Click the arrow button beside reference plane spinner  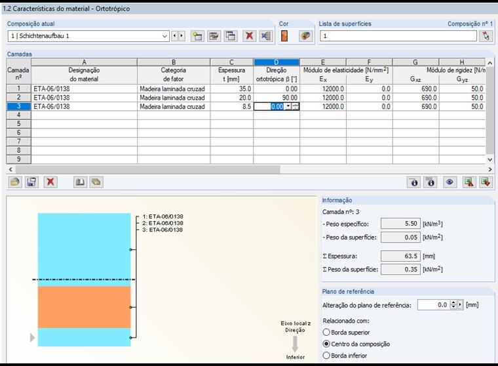[460, 304]
